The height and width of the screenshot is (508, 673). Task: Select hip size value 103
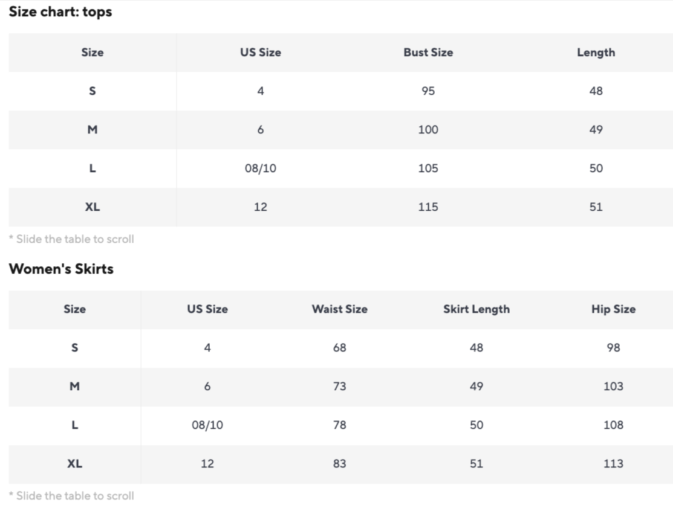coord(613,387)
